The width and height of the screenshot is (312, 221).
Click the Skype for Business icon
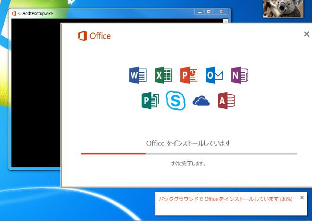pyautogui.click(x=176, y=100)
